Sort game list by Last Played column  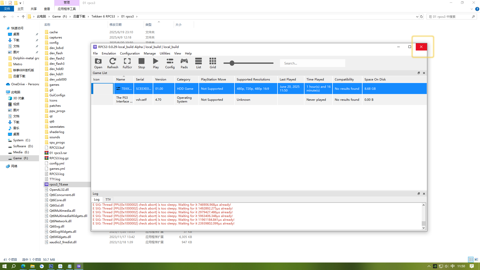pyautogui.click(x=291, y=79)
